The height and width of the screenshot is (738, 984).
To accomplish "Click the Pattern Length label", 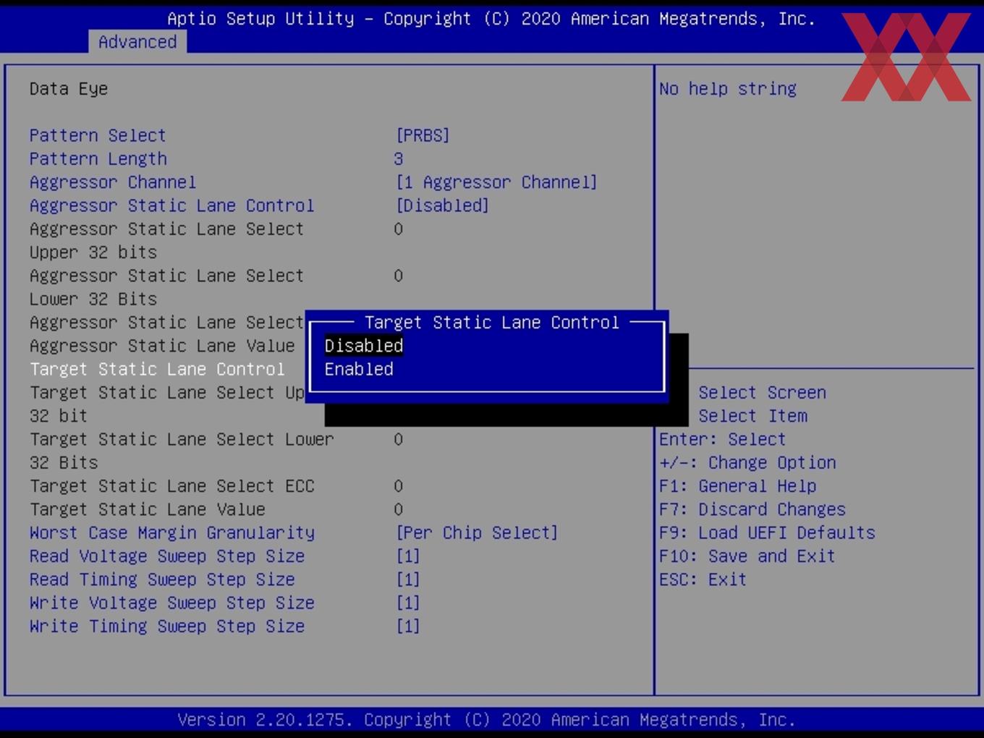I will 98,158.
